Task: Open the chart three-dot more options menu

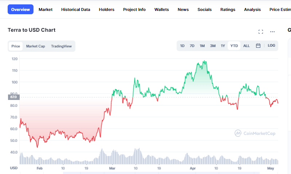Action: tap(272, 32)
